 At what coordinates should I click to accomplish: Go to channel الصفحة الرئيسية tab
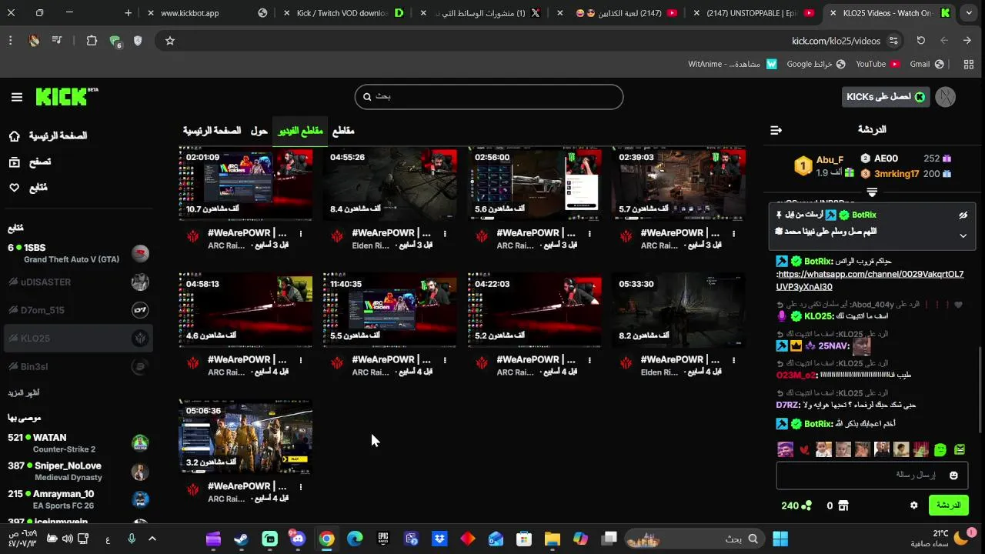pos(212,131)
